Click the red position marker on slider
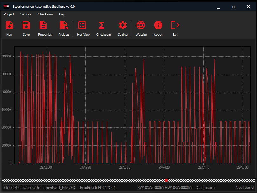The height and width of the screenshot is (193, 257). (166, 180)
